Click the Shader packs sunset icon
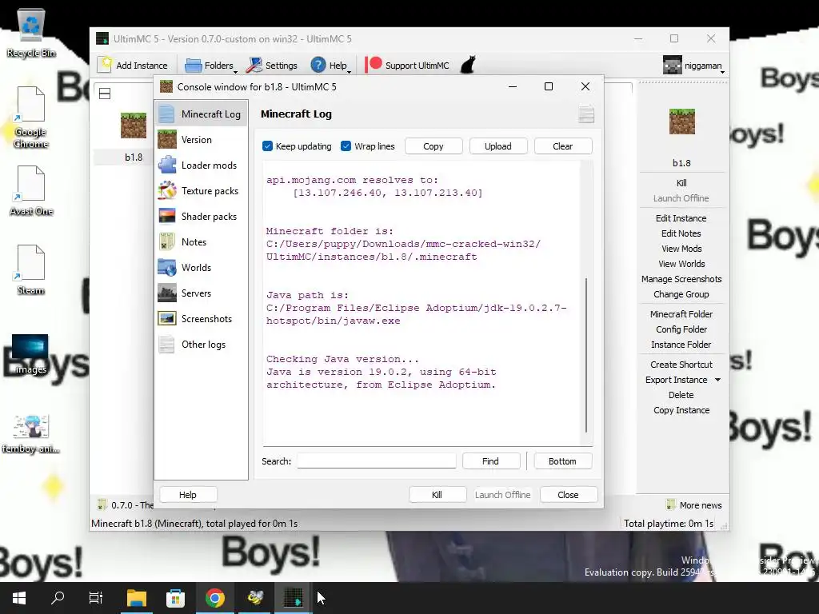Screen dimensions: 819x614 [x=167, y=216]
